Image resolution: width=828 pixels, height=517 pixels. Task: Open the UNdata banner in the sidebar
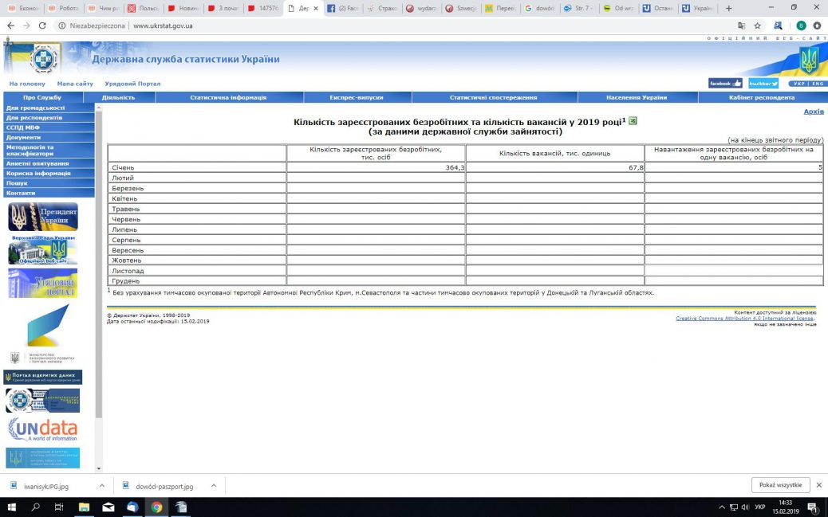tap(43, 429)
